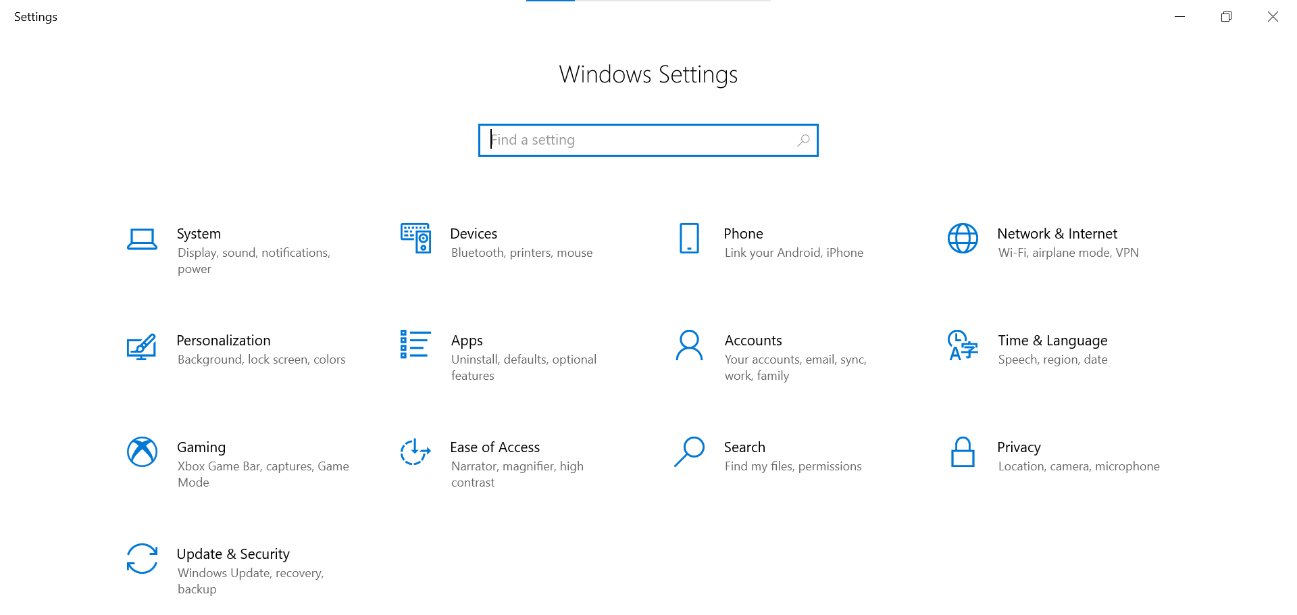Select the 'Time & Language' heading

pyautogui.click(x=1052, y=341)
